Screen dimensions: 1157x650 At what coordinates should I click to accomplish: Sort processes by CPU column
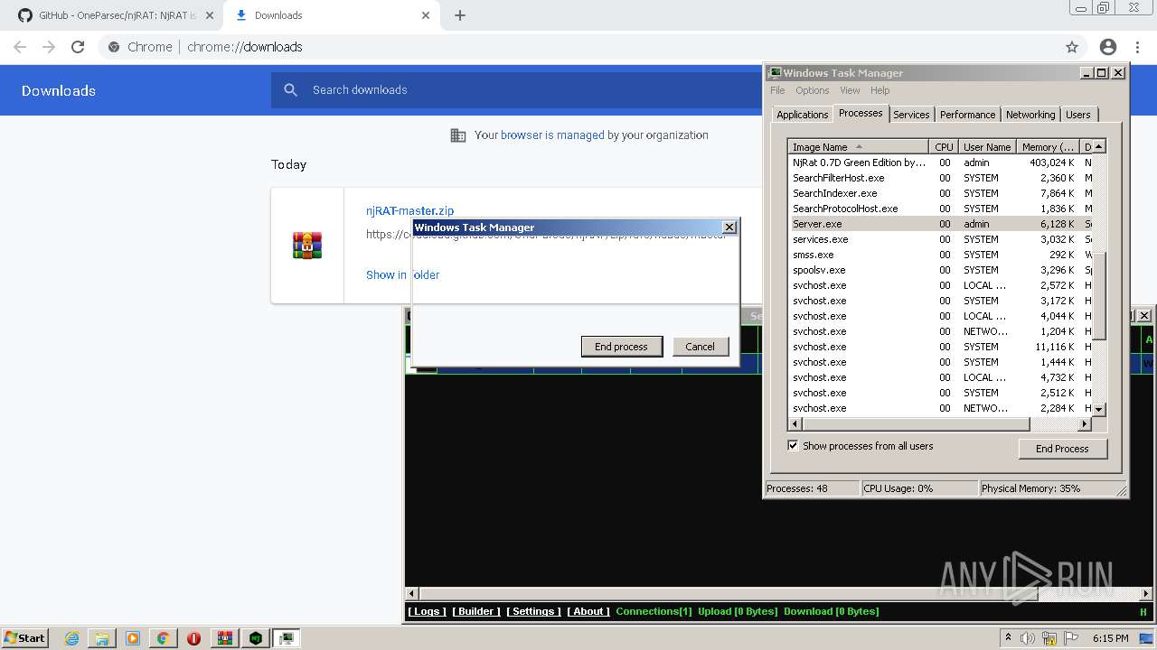(944, 147)
